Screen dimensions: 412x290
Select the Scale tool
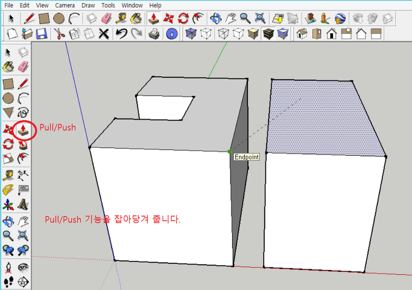pyautogui.click(x=8, y=159)
